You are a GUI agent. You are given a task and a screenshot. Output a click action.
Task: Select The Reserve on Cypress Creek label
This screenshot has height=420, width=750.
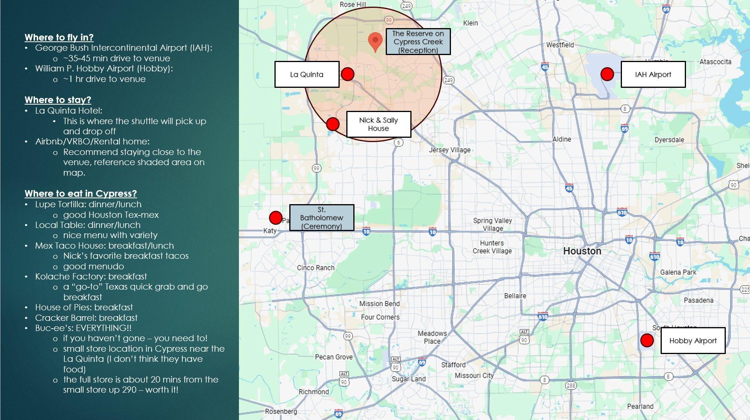[x=418, y=41]
